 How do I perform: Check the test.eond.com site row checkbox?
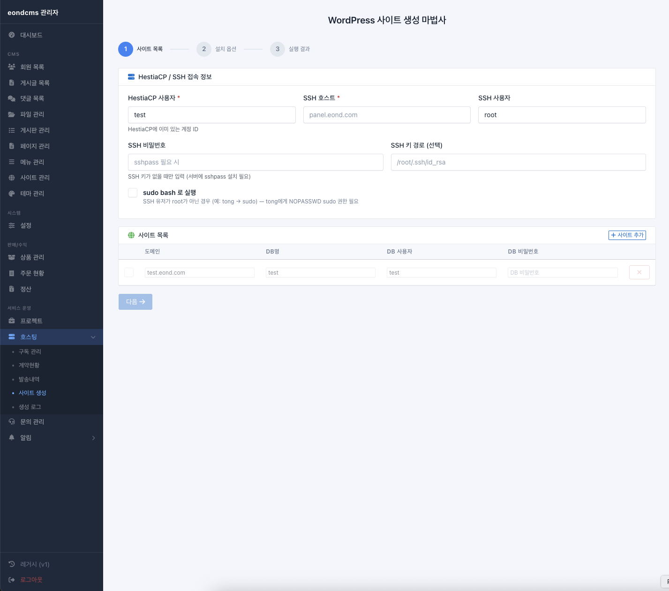[129, 272]
